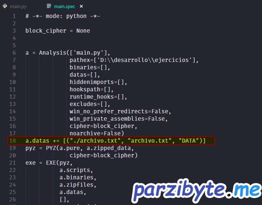Click the pathex line in the code
This screenshot has height=205, width=262.
[x=134, y=60]
